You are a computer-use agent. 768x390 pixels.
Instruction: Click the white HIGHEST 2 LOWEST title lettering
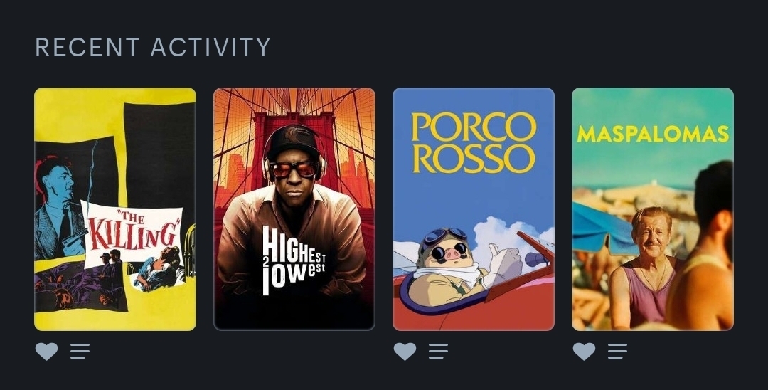click(293, 260)
